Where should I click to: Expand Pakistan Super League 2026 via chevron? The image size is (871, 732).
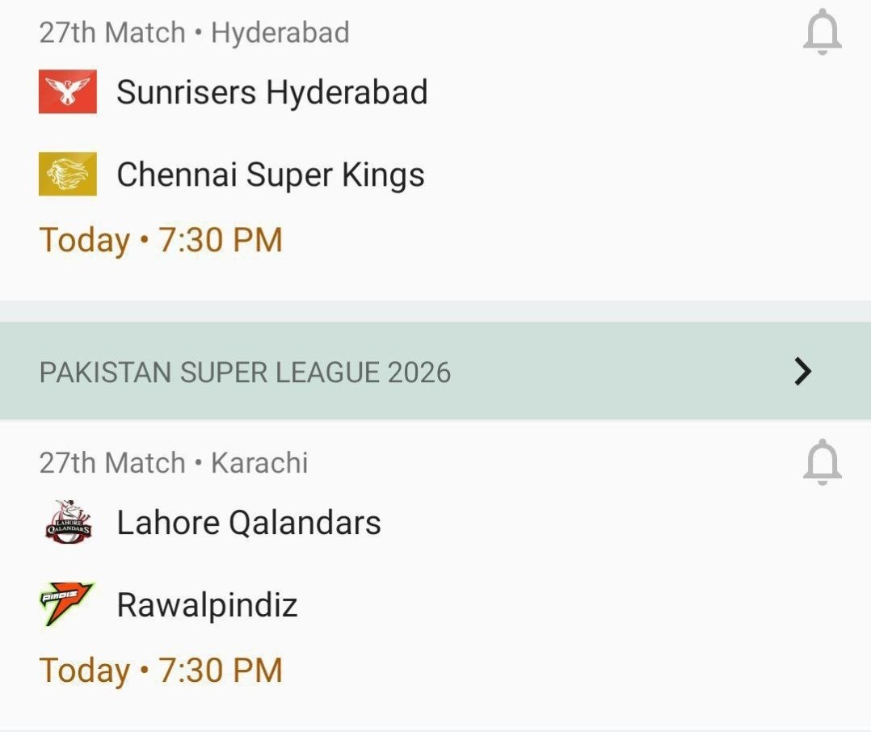[x=802, y=372]
